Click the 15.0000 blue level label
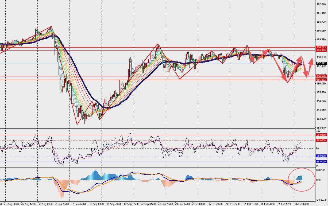 pos(321,162)
